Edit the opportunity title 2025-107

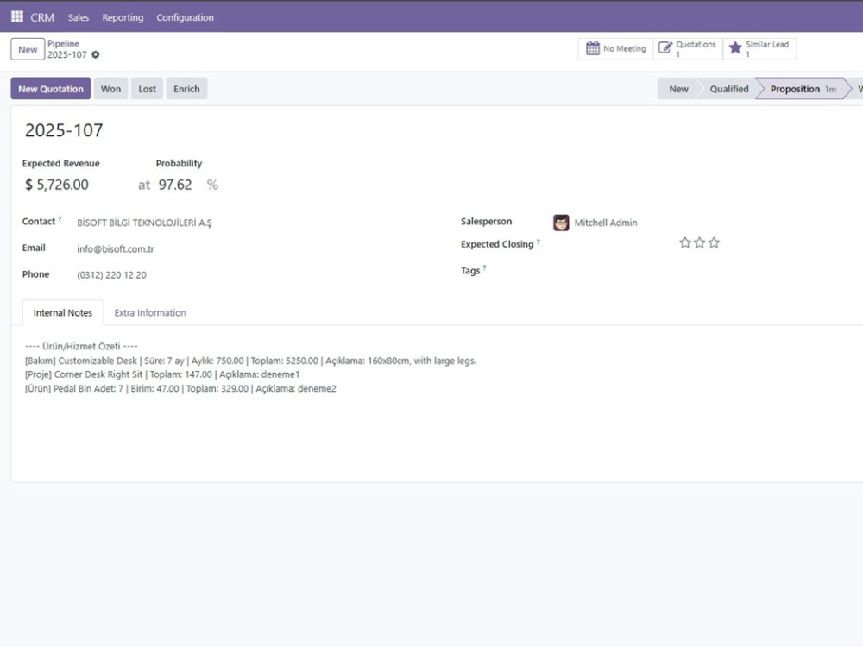(x=64, y=130)
